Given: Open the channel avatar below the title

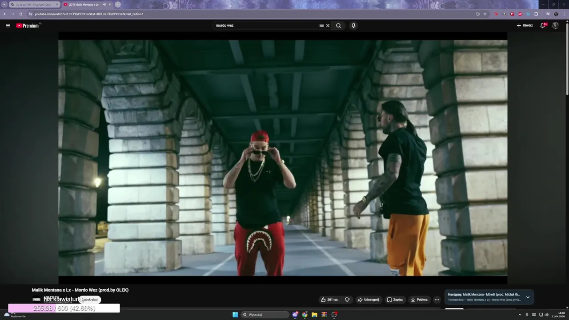Looking at the screenshot, I should 36,300.
